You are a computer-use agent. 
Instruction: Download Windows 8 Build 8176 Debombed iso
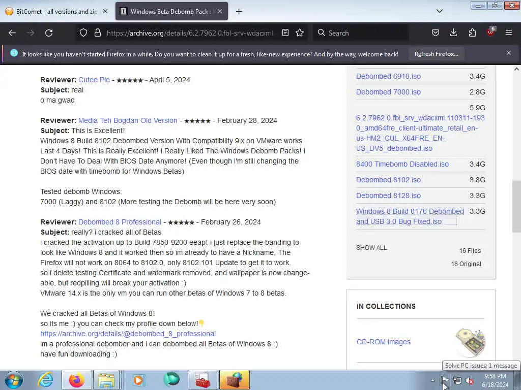(x=410, y=216)
